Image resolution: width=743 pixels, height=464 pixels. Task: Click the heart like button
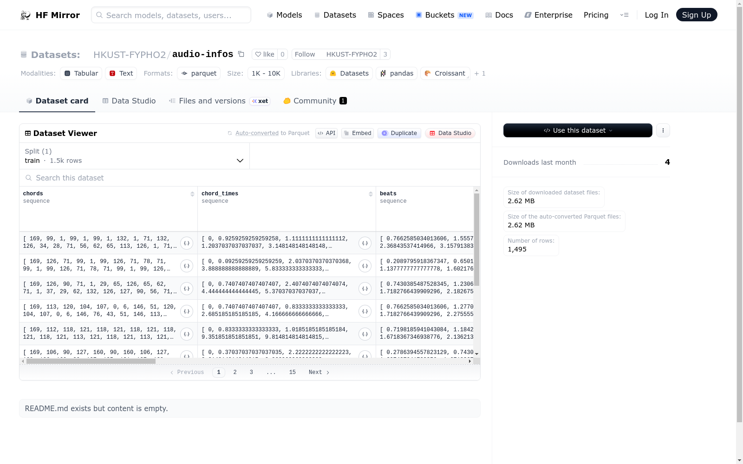click(x=265, y=54)
